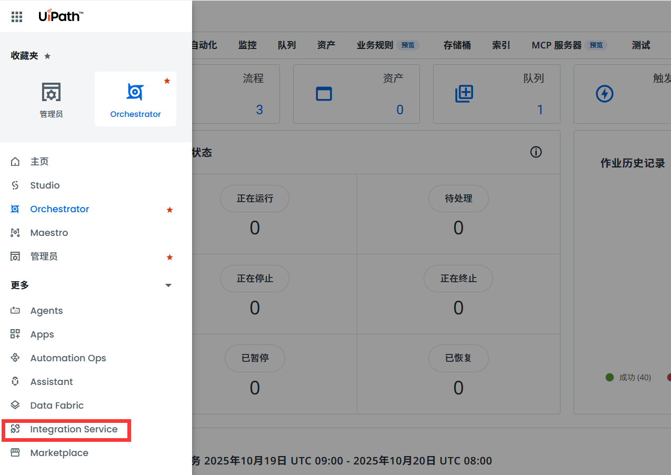
Task: Switch to the 测试 tab
Action: coord(641,45)
